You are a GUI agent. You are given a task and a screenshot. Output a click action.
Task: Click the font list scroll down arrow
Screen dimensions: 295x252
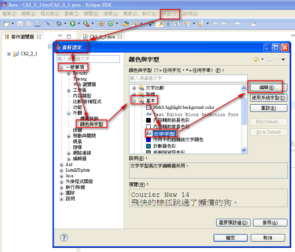(244, 150)
